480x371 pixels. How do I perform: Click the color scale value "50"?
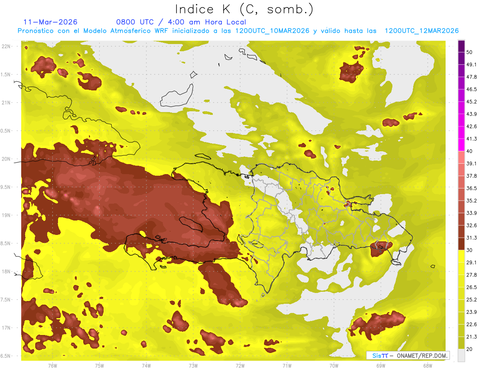pos(469,52)
